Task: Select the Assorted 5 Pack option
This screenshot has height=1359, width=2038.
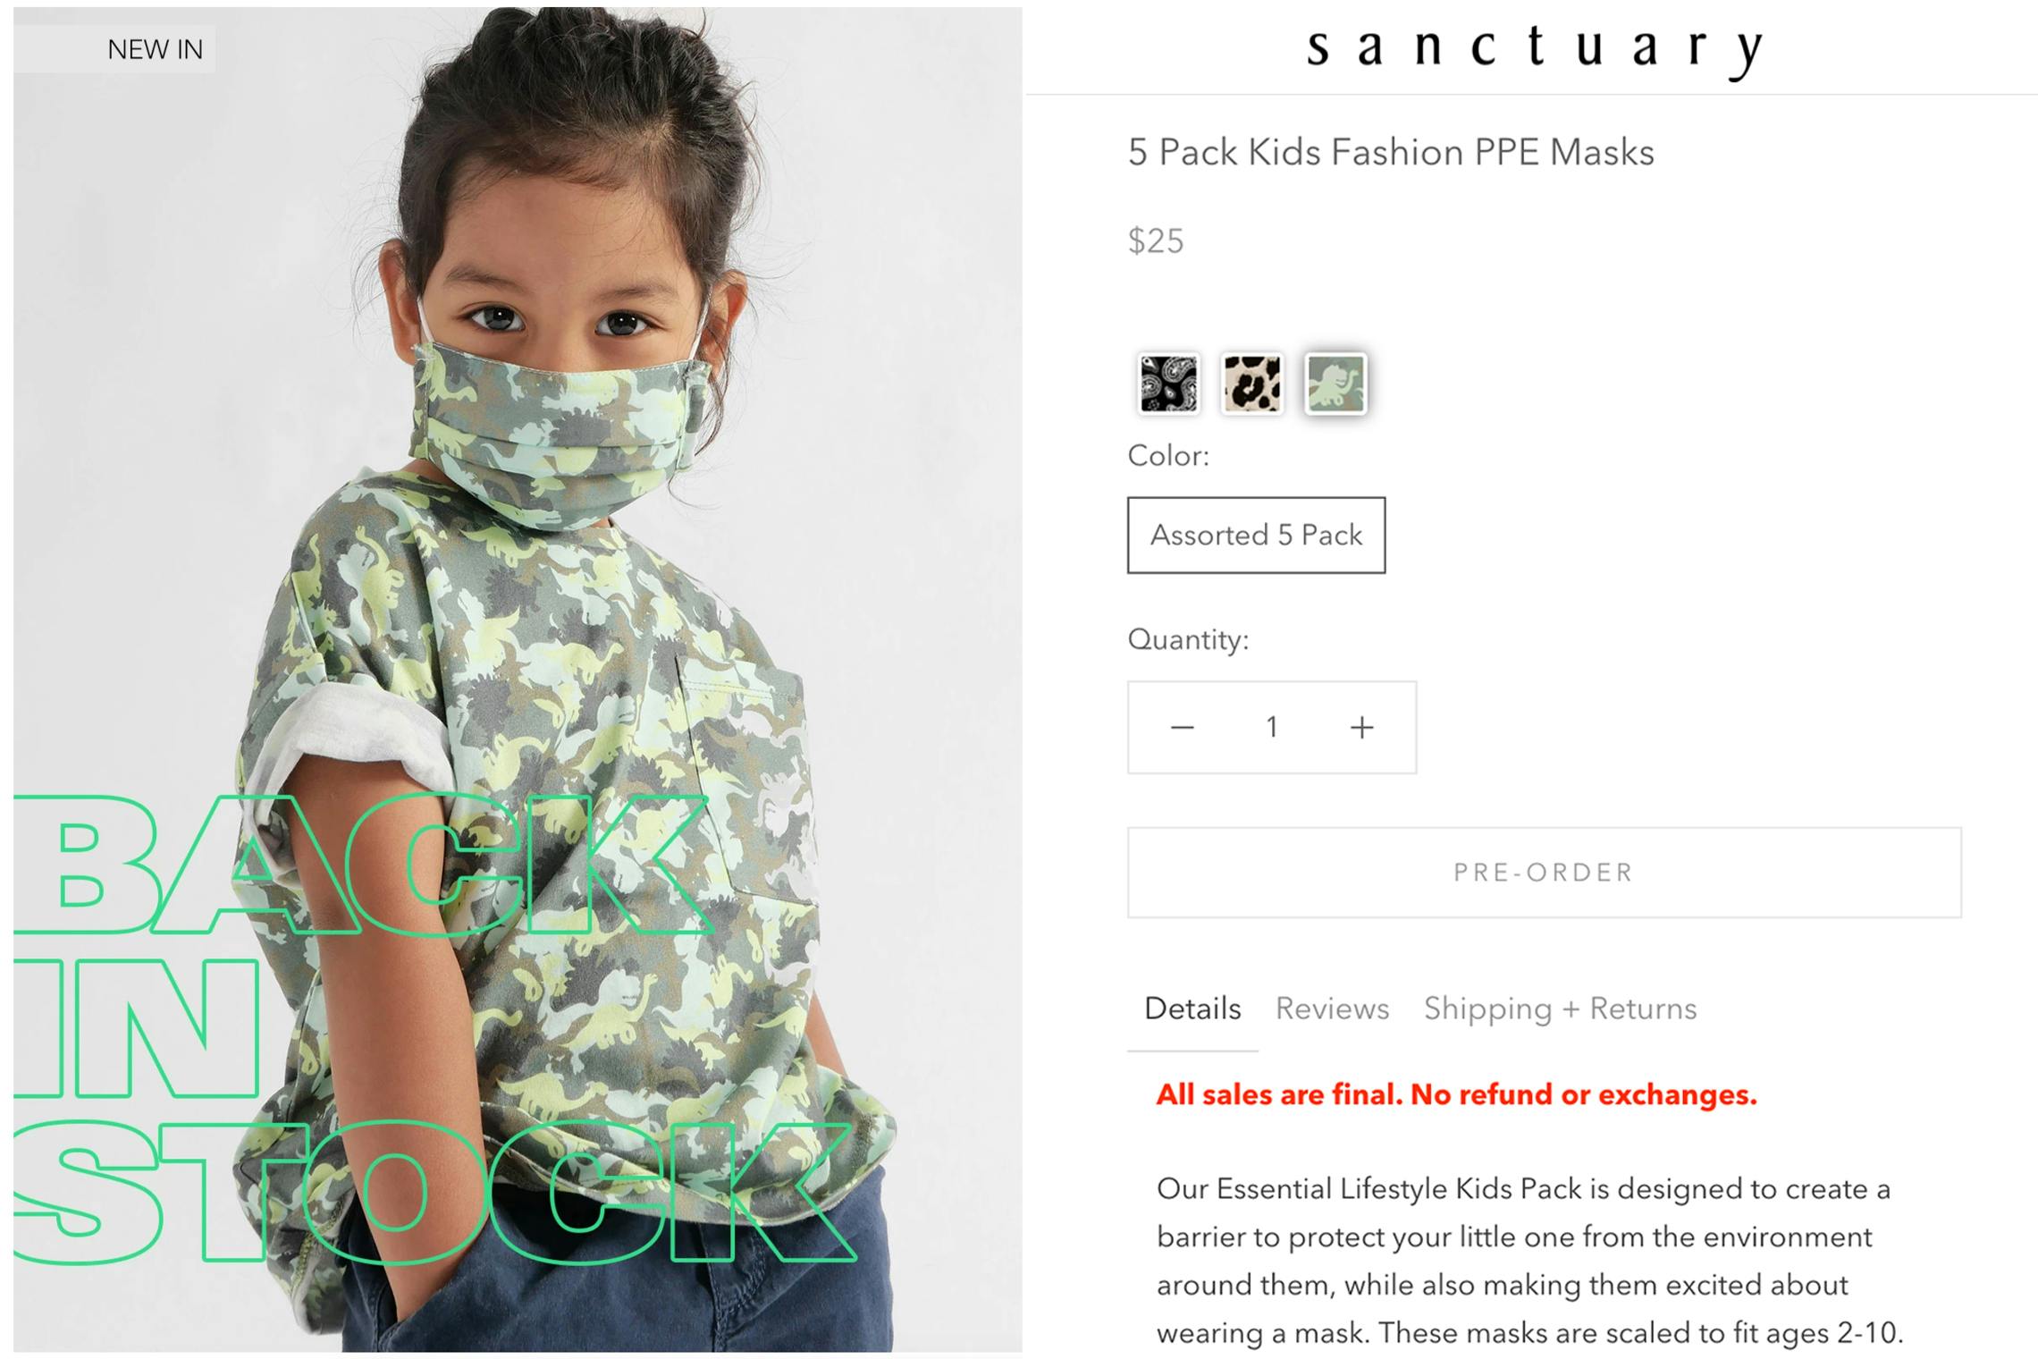Action: tap(1256, 535)
